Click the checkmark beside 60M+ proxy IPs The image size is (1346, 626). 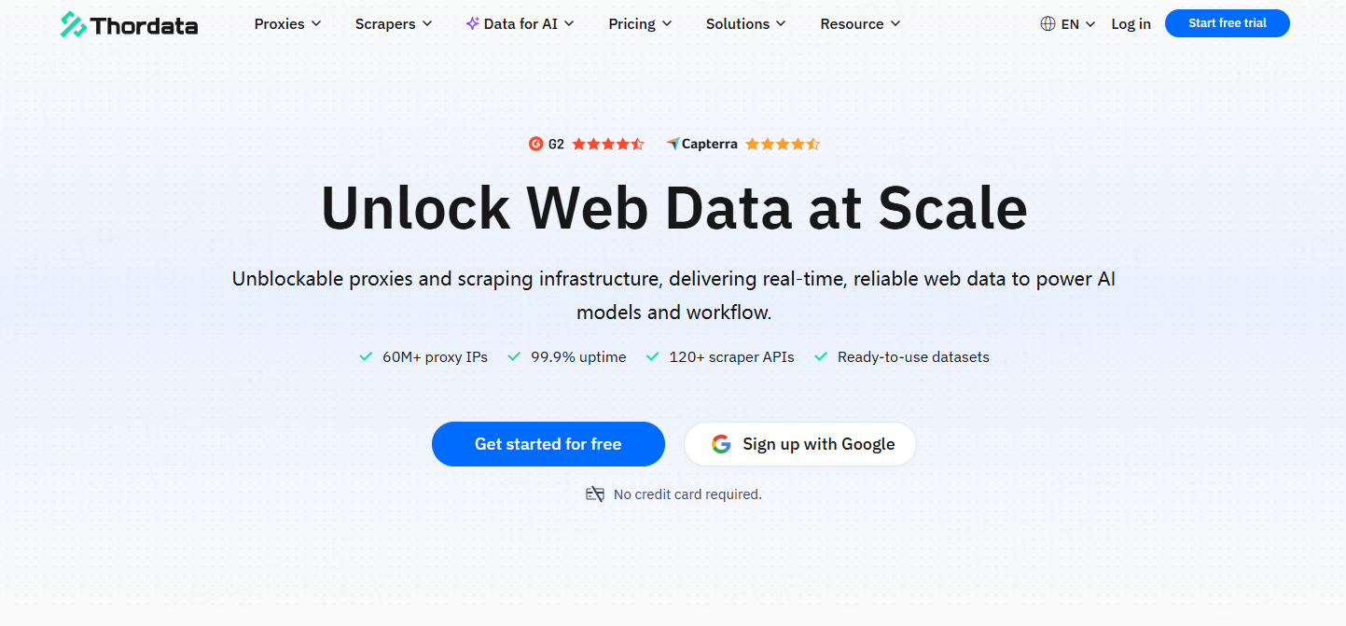pyautogui.click(x=367, y=356)
